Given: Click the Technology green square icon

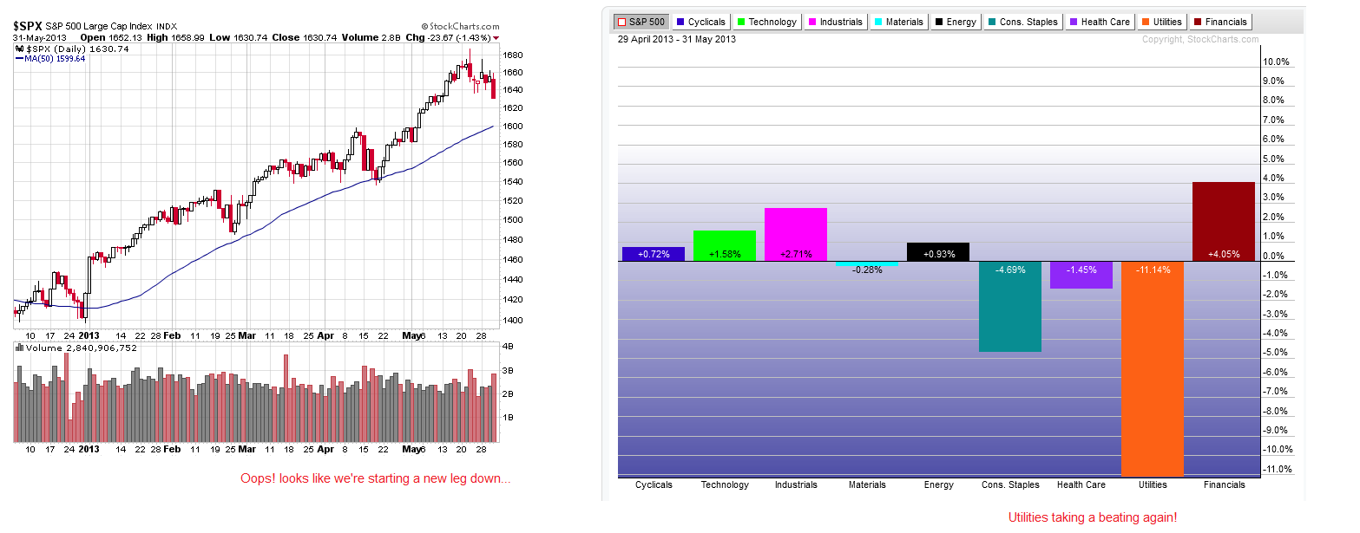Looking at the screenshot, I should point(742,22).
